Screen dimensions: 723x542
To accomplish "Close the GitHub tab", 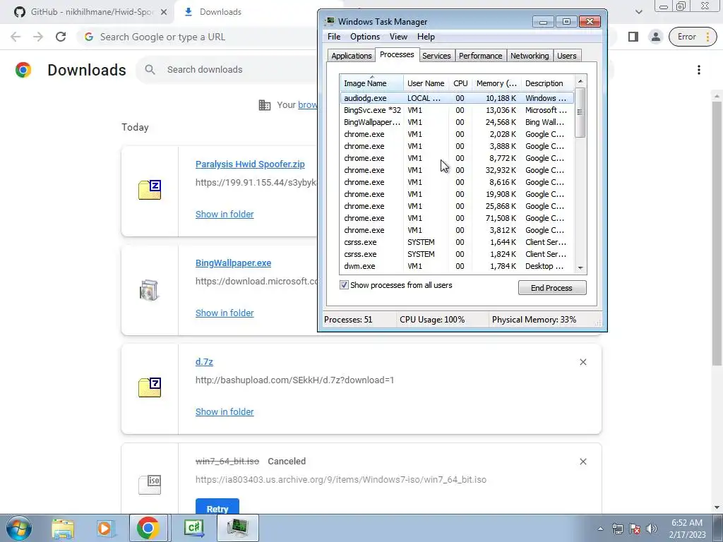I will click(x=164, y=12).
